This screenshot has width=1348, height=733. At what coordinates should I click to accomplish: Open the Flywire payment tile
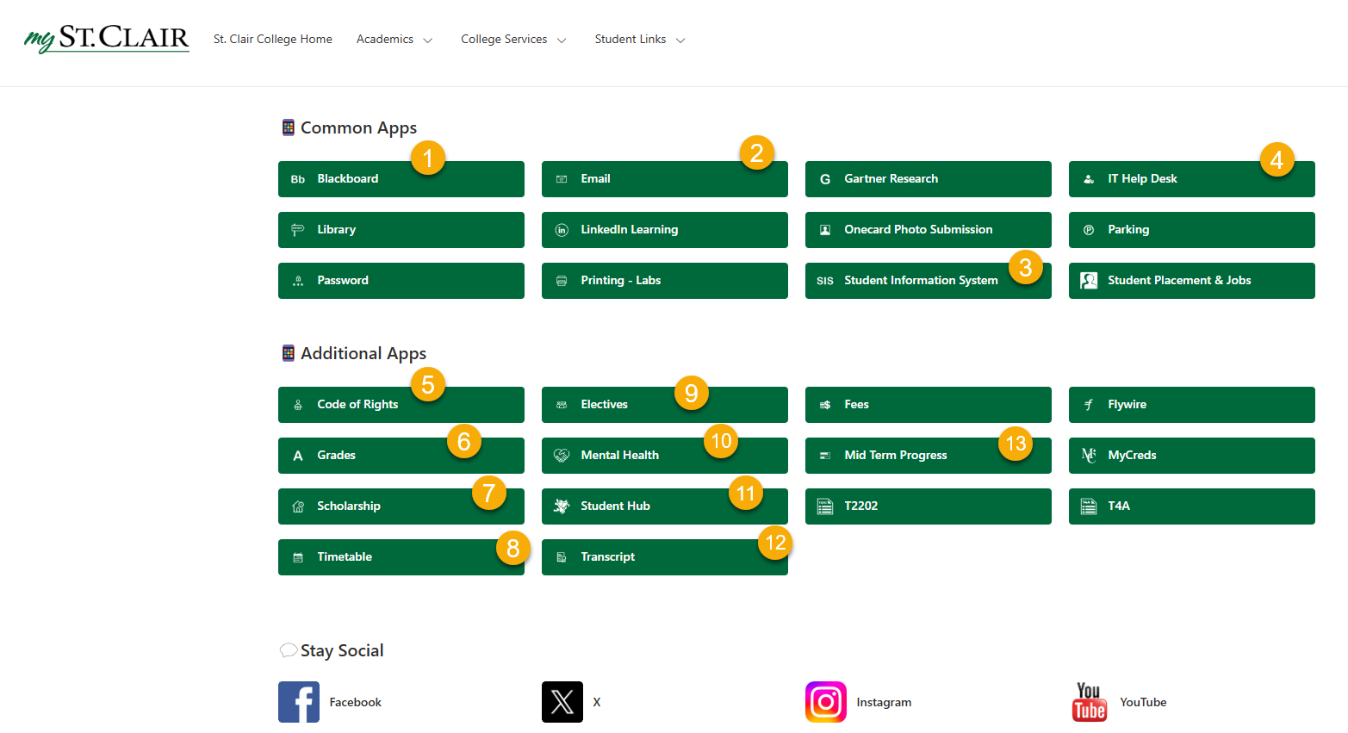[1191, 405]
